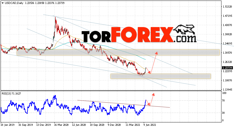This screenshot has height=128, width=234.
Task: Click price scale value 1.18070
Action: (227, 80)
